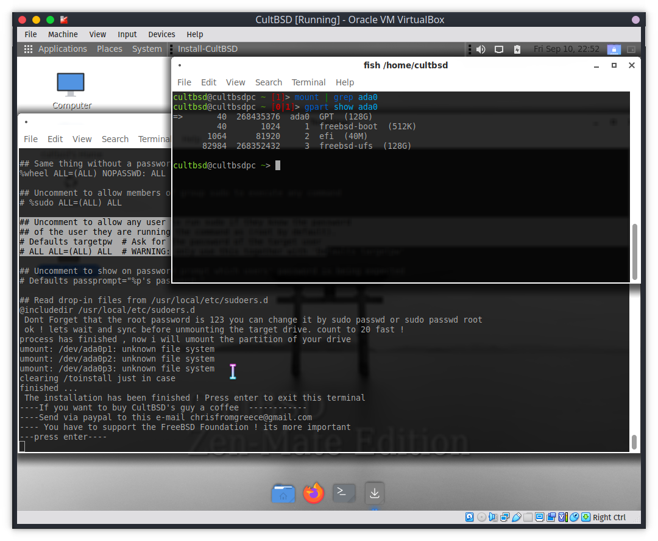This screenshot has height=541, width=658.
Task: Click the date and time clock
Action: (x=566, y=49)
